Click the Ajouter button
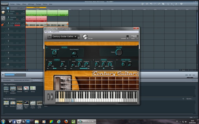This screenshot has height=124, width=199. tap(189, 99)
